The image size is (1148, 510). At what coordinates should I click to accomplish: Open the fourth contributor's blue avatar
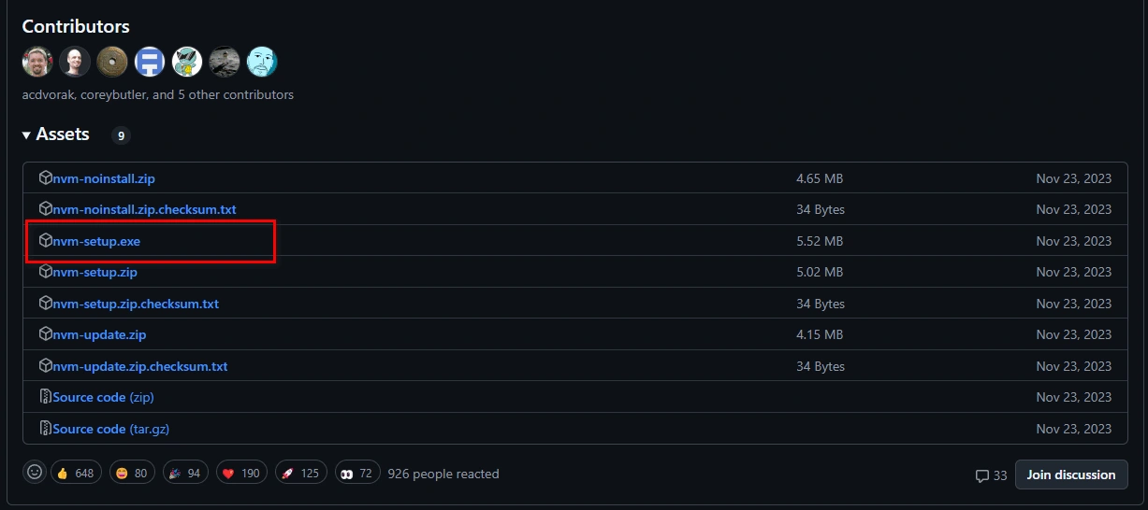point(150,63)
